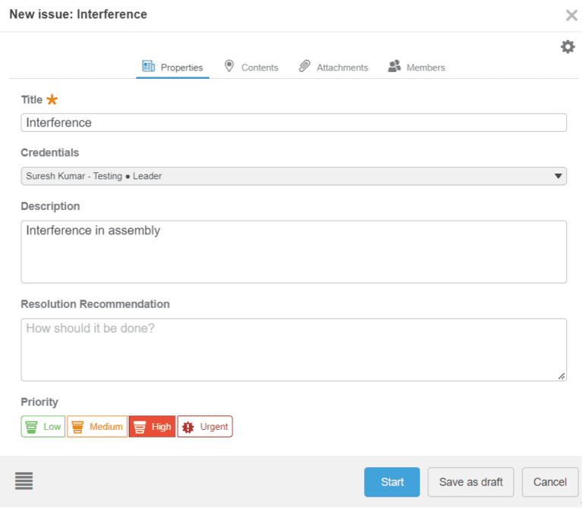The width and height of the screenshot is (583, 508).
Task: Click the Attachments paperclip icon
Action: (x=304, y=67)
